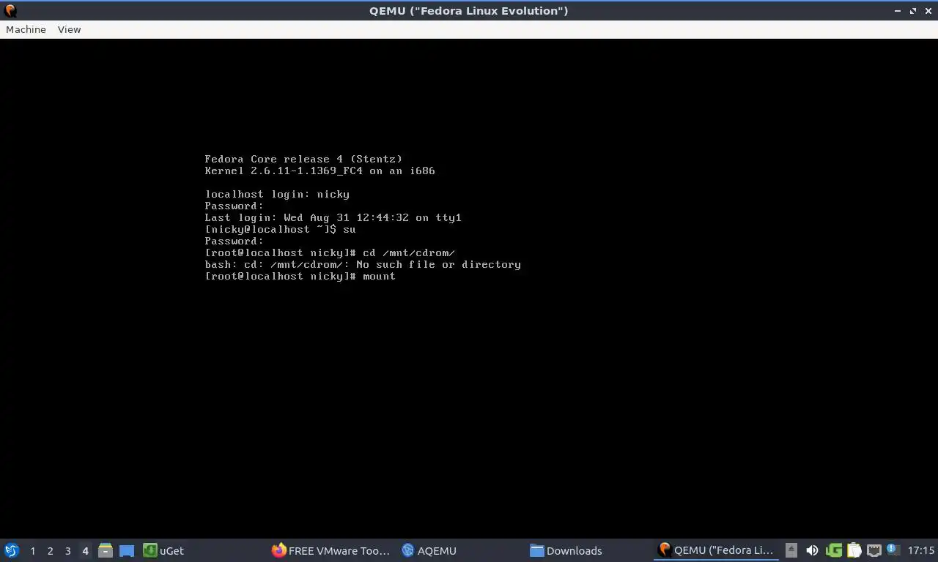The image size is (938, 562).
Task: Click the 'Last login: Wed Aug 31' line
Action: (x=333, y=217)
